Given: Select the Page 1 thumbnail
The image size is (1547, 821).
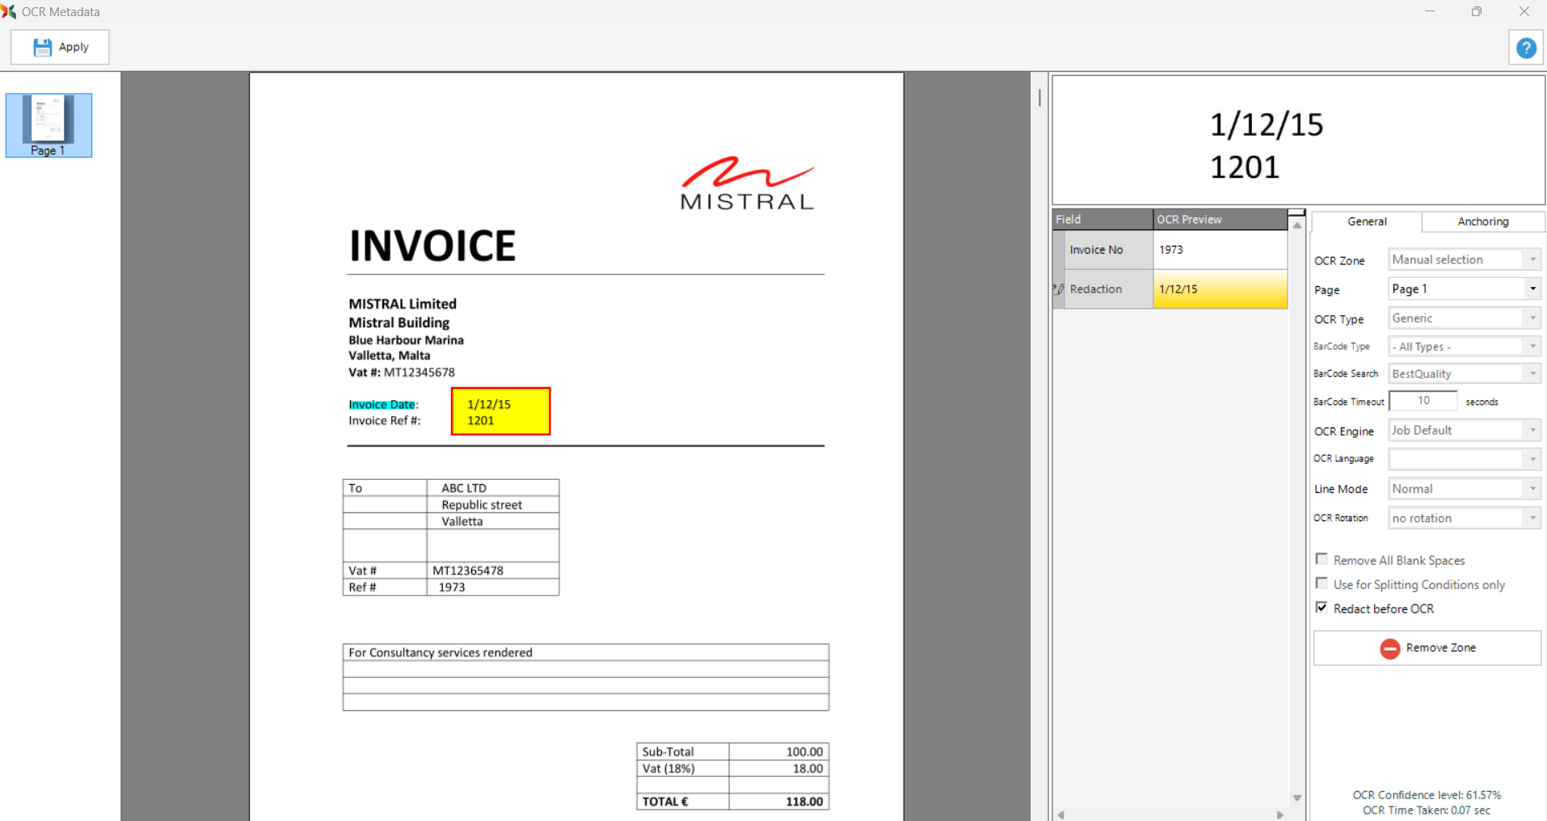Looking at the screenshot, I should [48, 124].
